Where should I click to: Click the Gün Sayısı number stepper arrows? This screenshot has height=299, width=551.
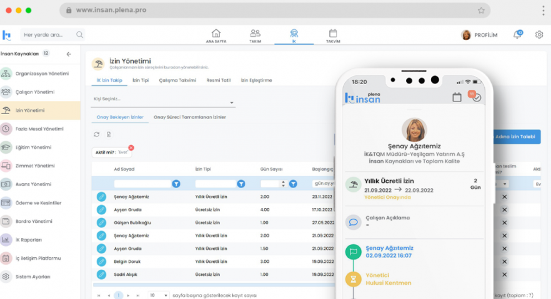coord(284,184)
